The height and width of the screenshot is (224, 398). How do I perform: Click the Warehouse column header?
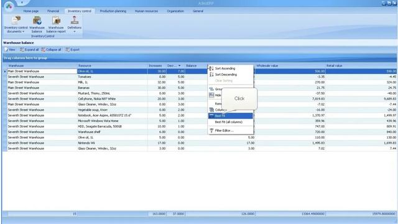click(x=42, y=66)
